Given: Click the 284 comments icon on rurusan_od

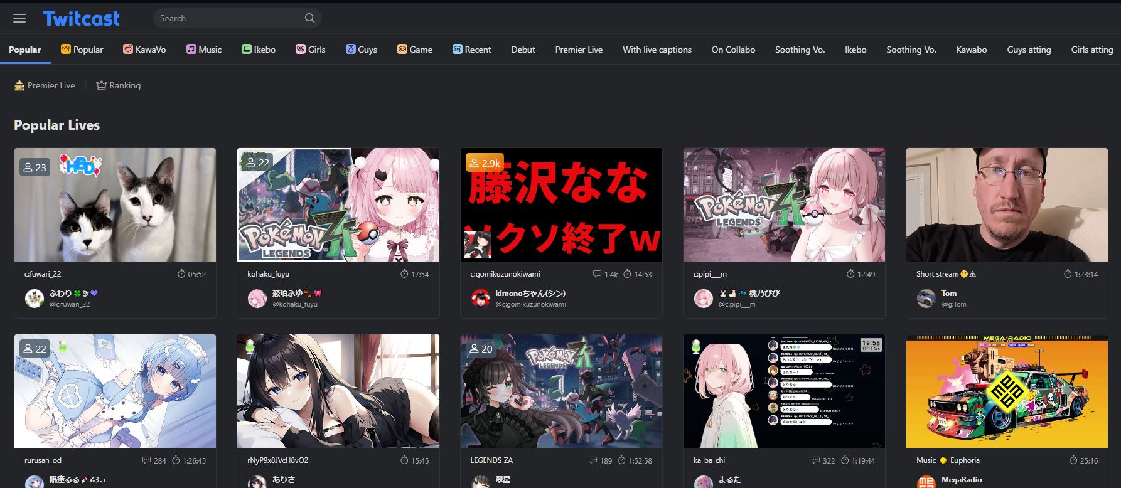Looking at the screenshot, I should [146, 460].
